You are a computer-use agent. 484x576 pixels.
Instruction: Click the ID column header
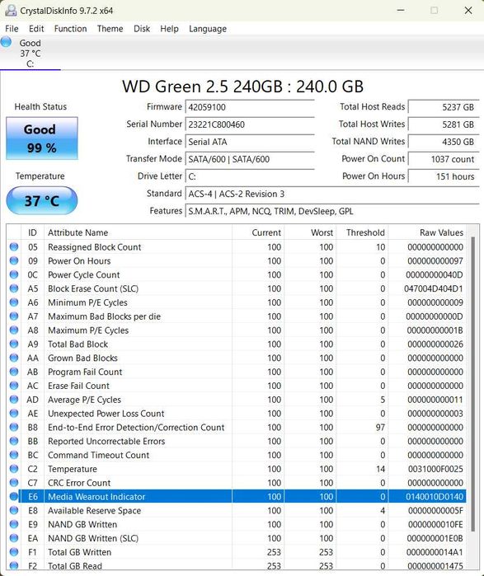[x=32, y=232]
